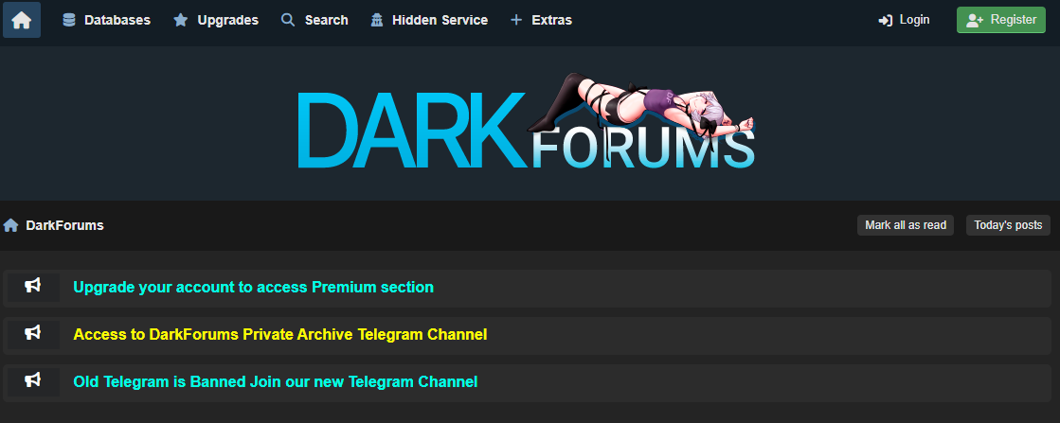Open the Search menu item
This screenshot has width=1060, height=423.
[x=315, y=20]
